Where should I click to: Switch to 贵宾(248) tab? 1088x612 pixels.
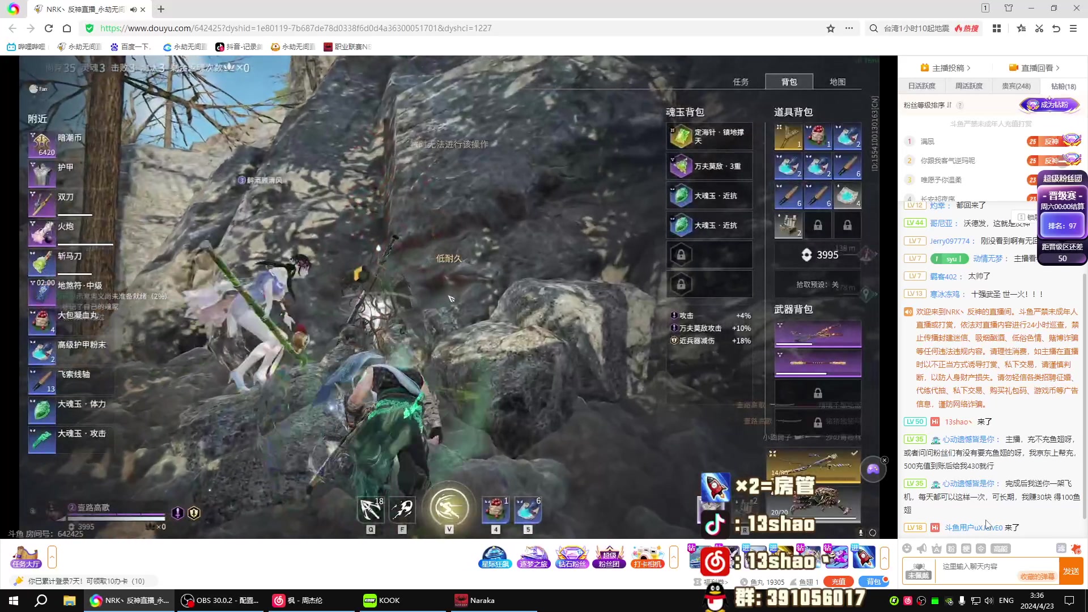[x=1016, y=86]
